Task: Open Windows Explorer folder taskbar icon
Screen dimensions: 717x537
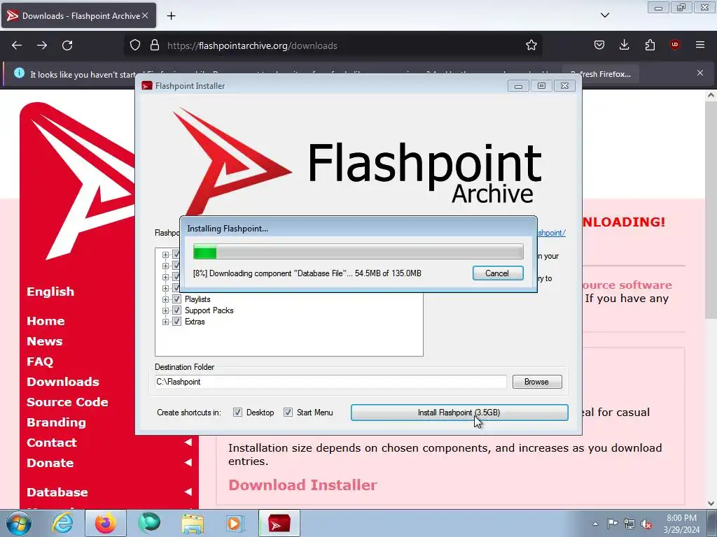Action: click(193, 523)
